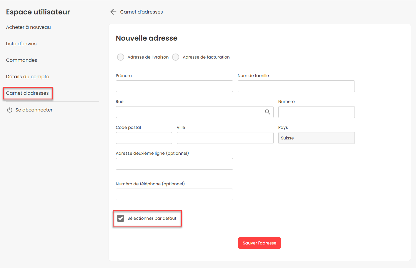Click the Numéro de téléphone field
Viewport: 416px width, 268px height.
[174, 194]
